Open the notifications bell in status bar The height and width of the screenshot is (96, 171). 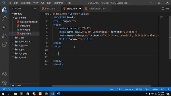pos(168,89)
